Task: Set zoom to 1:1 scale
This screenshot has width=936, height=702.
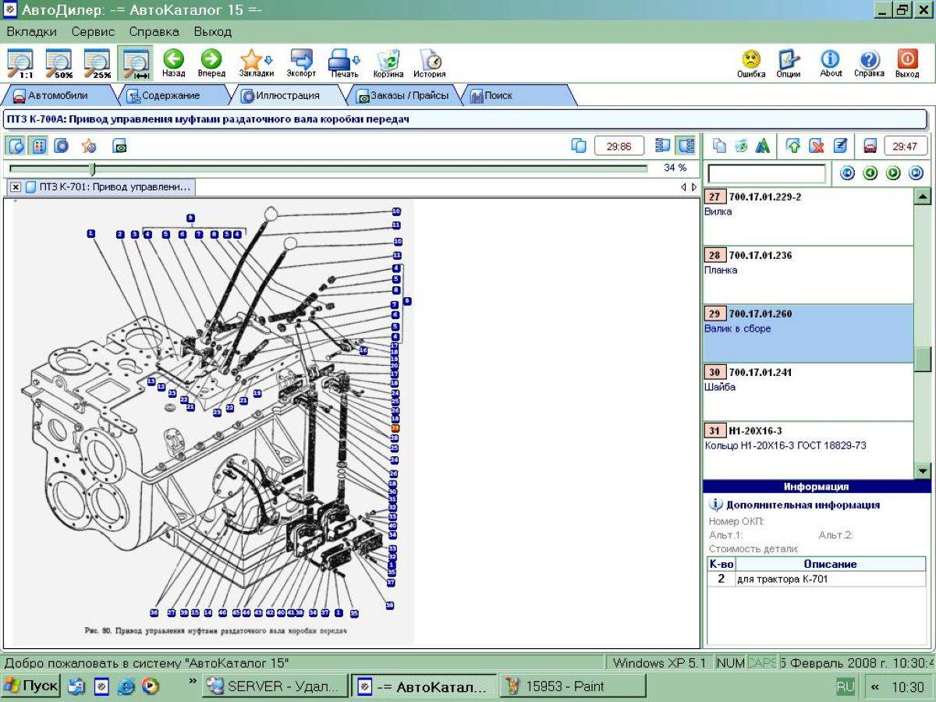Action: pyautogui.click(x=21, y=63)
